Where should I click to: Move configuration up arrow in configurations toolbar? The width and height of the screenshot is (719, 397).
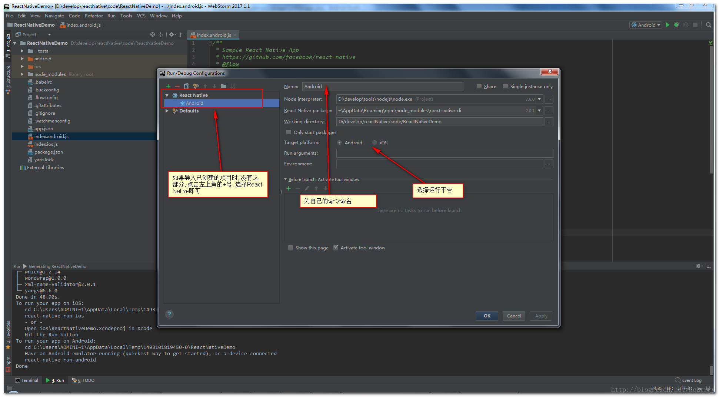(x=205, y=86)
